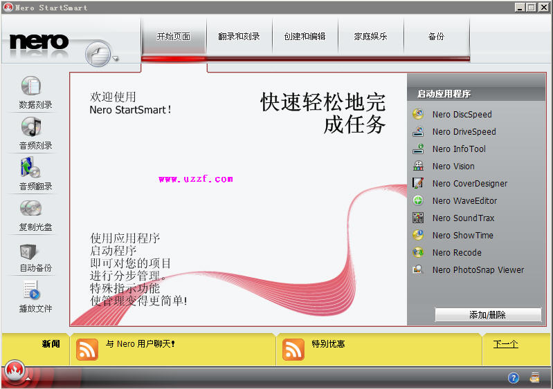553x389 pixels.
Task: Open the 数据刻录 data burning icon
Action: pyautogui.click(x=31, y=86)
